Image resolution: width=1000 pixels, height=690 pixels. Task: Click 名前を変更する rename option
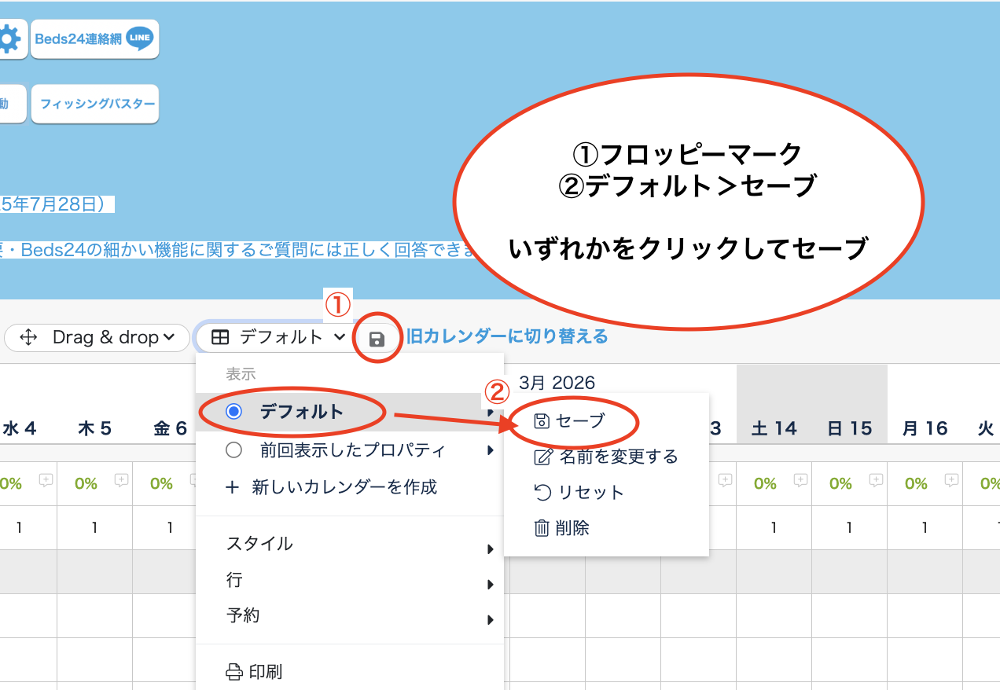pos(606,457)
